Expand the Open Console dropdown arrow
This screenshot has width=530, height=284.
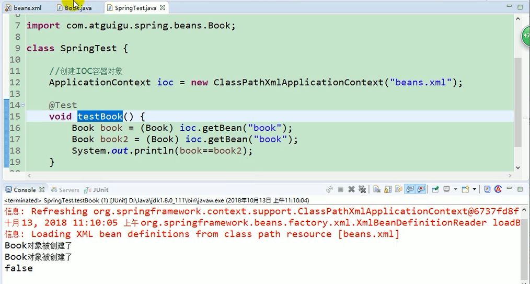tap(474, 189)
